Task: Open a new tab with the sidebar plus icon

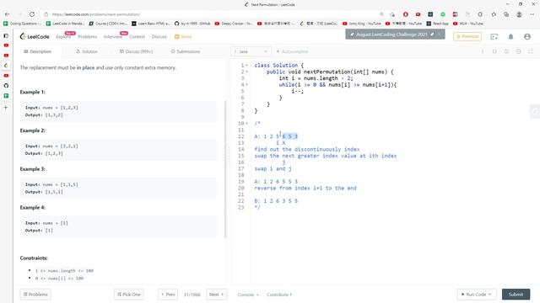Action: coord(6,108)
